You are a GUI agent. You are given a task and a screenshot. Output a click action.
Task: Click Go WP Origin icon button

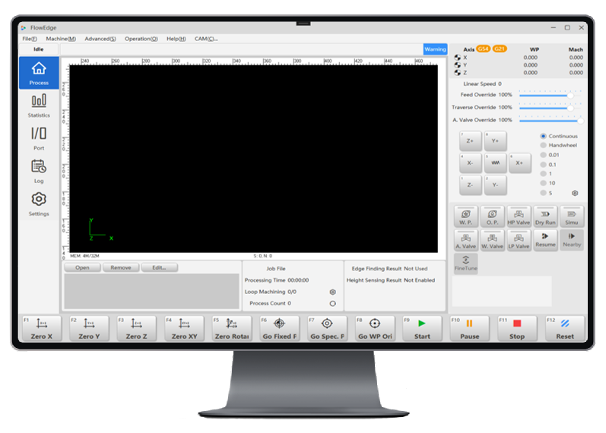click(375, 328)
